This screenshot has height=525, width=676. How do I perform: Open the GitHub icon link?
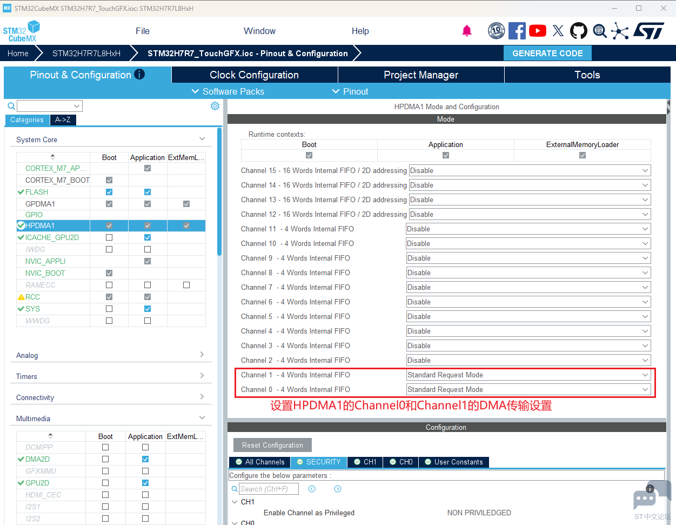(x=579, y=31)
